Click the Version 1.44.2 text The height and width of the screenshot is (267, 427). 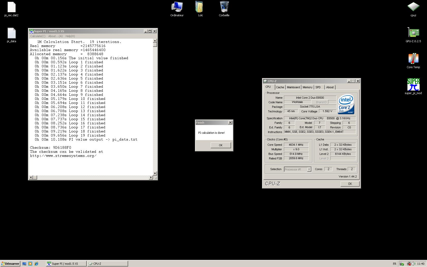(x=348, y=176)
